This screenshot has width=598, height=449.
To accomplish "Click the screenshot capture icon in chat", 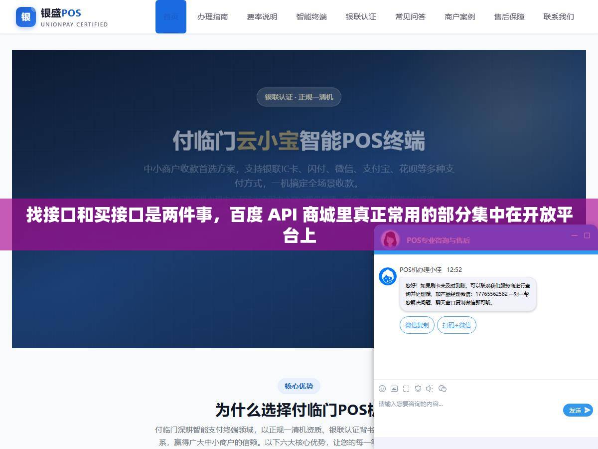I will coord(406,389).
